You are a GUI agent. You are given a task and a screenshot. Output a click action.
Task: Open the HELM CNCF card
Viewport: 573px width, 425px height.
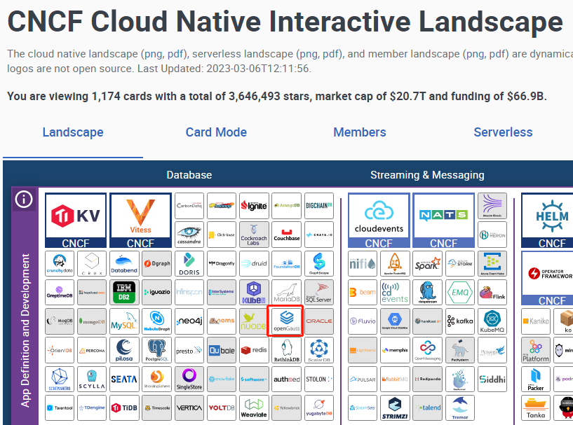(548, 221)
